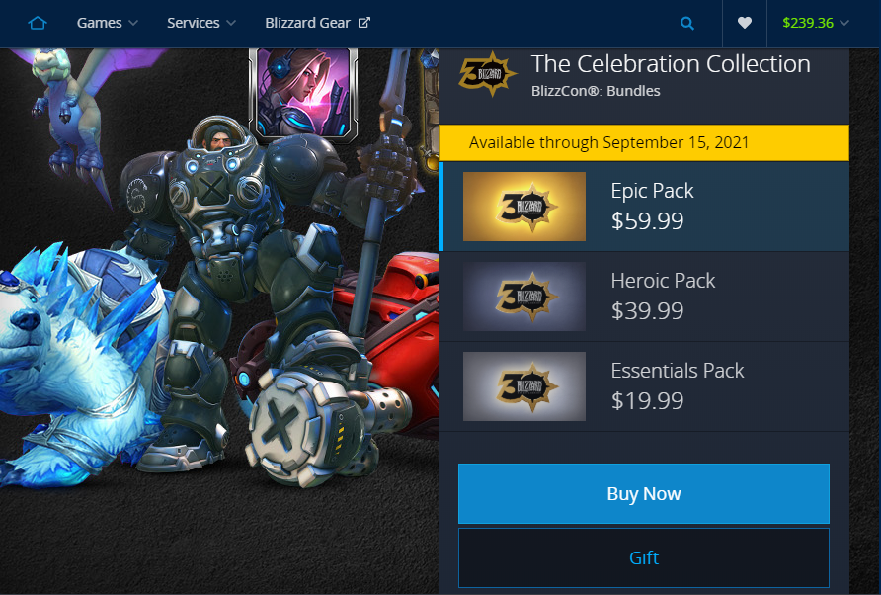This screenshot has width=881, height=595.
Task: Click the Nova hero portrait card
Action: (x=303, y=93)
